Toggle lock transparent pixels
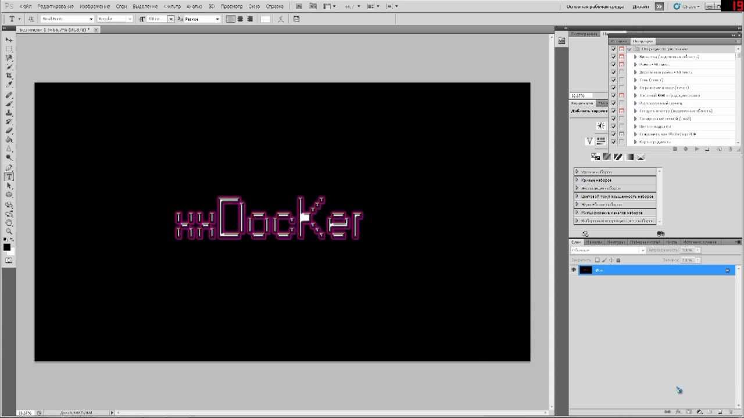The height and width of the screenshot is (418, 744). click(x=597, y=260)
